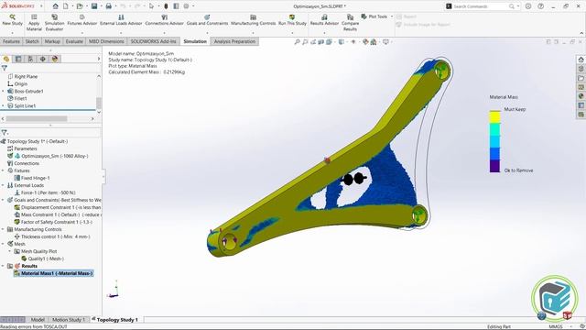This screenshot has width=586, height=330.
Task: Click the Search Commands field
Action: point(483,6)
